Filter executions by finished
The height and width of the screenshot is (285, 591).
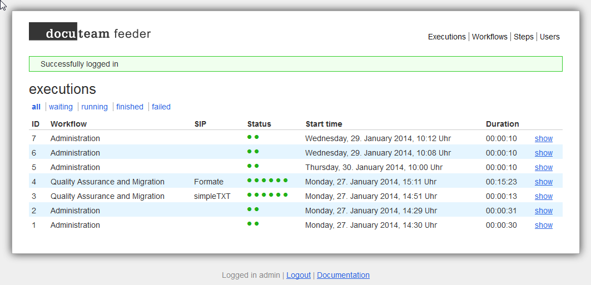(x=130, y=107)
